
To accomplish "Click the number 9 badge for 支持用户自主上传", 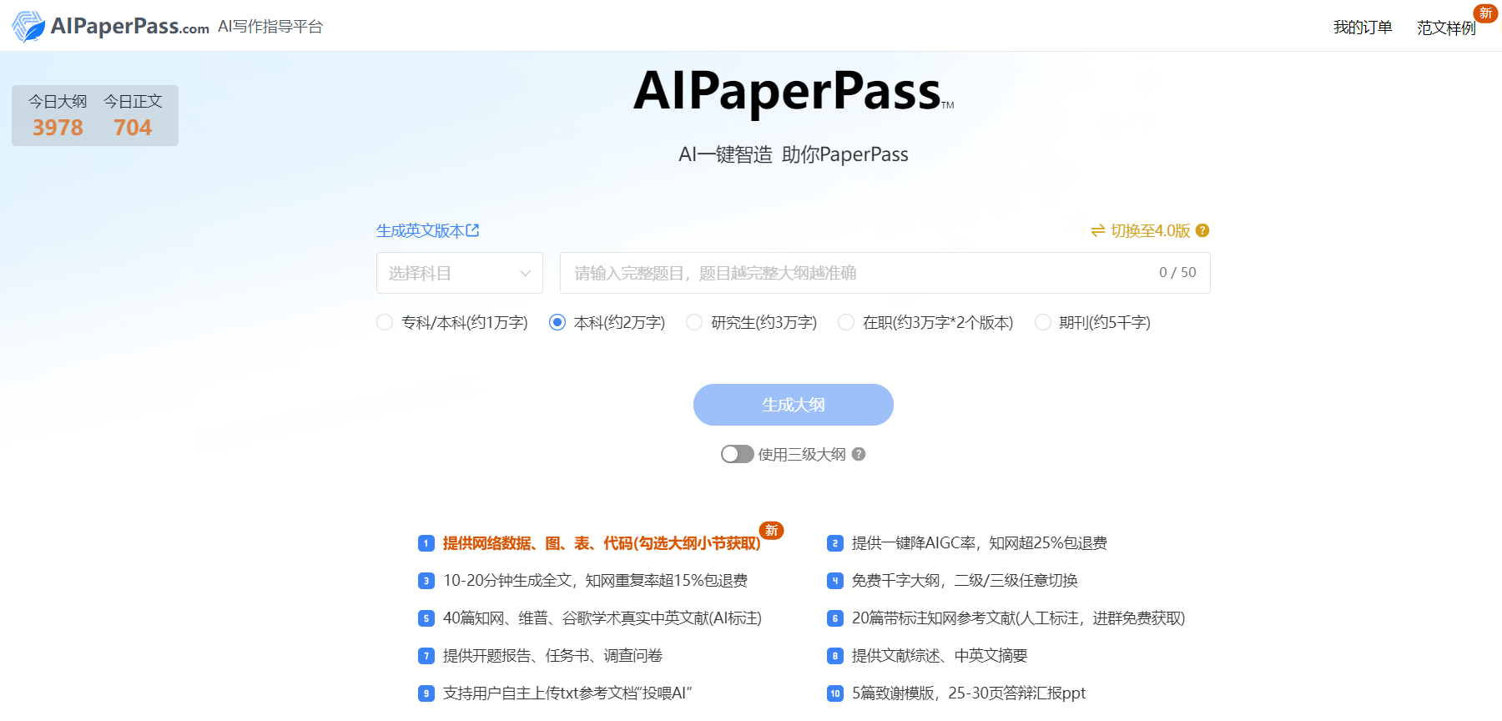I will click(426, 693).
